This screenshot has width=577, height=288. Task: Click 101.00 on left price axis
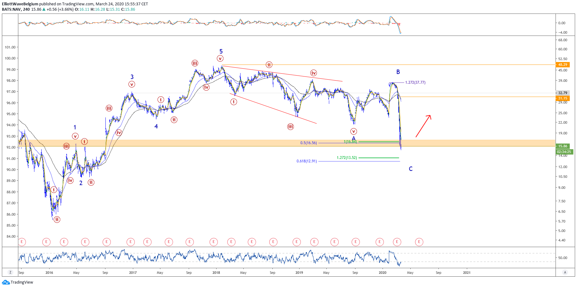click(10, 47)
